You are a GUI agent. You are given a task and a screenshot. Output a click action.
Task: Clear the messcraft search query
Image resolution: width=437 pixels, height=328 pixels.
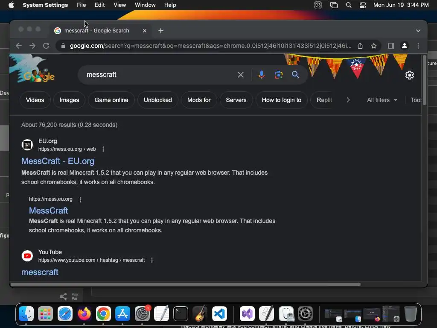click(241, 75)
